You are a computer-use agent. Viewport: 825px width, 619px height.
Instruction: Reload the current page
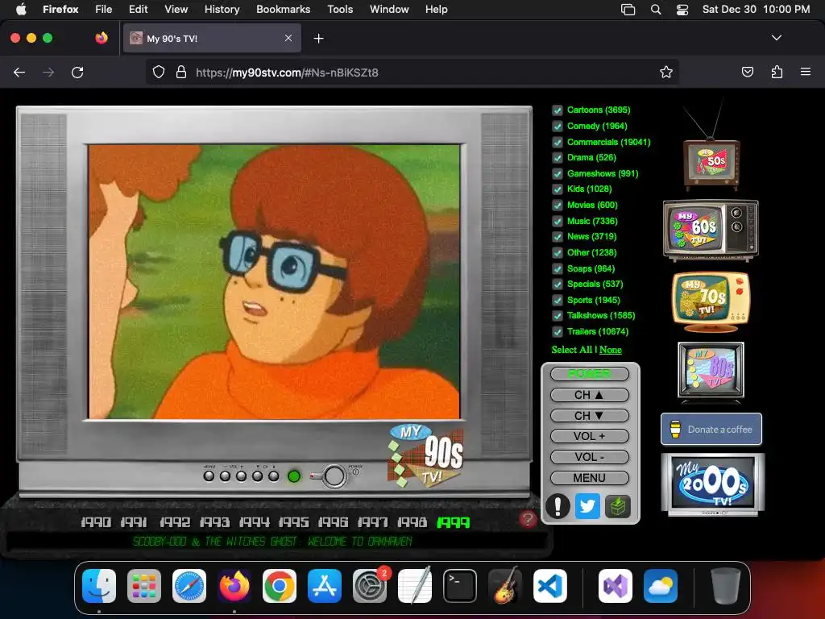click(77, 72)
